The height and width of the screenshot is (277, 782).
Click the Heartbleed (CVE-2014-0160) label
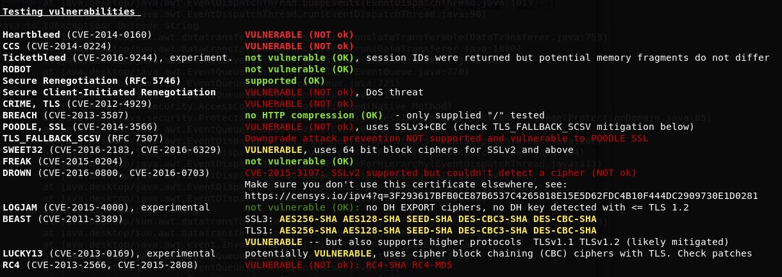77,35
